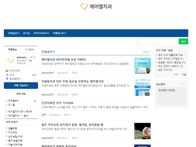196x147 pixels.
Task: Open 이미지모아보기 in the navigation bar
Action: [41, 33]
